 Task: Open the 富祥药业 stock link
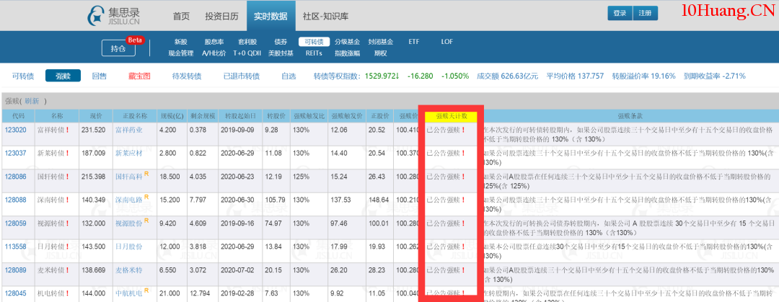point(128,130)
